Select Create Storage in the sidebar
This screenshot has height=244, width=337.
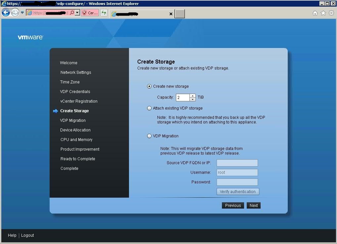pyautogui.click(x=74, y=111)
